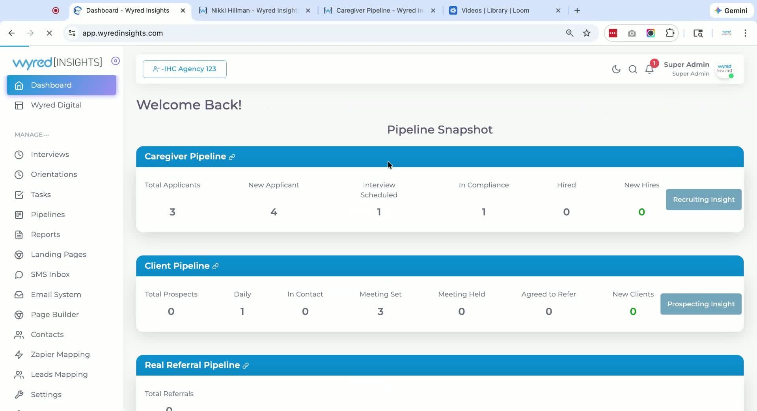Toggle sidebar collapse circle icon
Screen dimensions: 757x411
pos(116,61)
